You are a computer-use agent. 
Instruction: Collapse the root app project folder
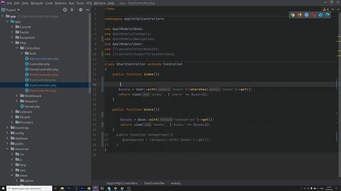[x=3, y=16]
